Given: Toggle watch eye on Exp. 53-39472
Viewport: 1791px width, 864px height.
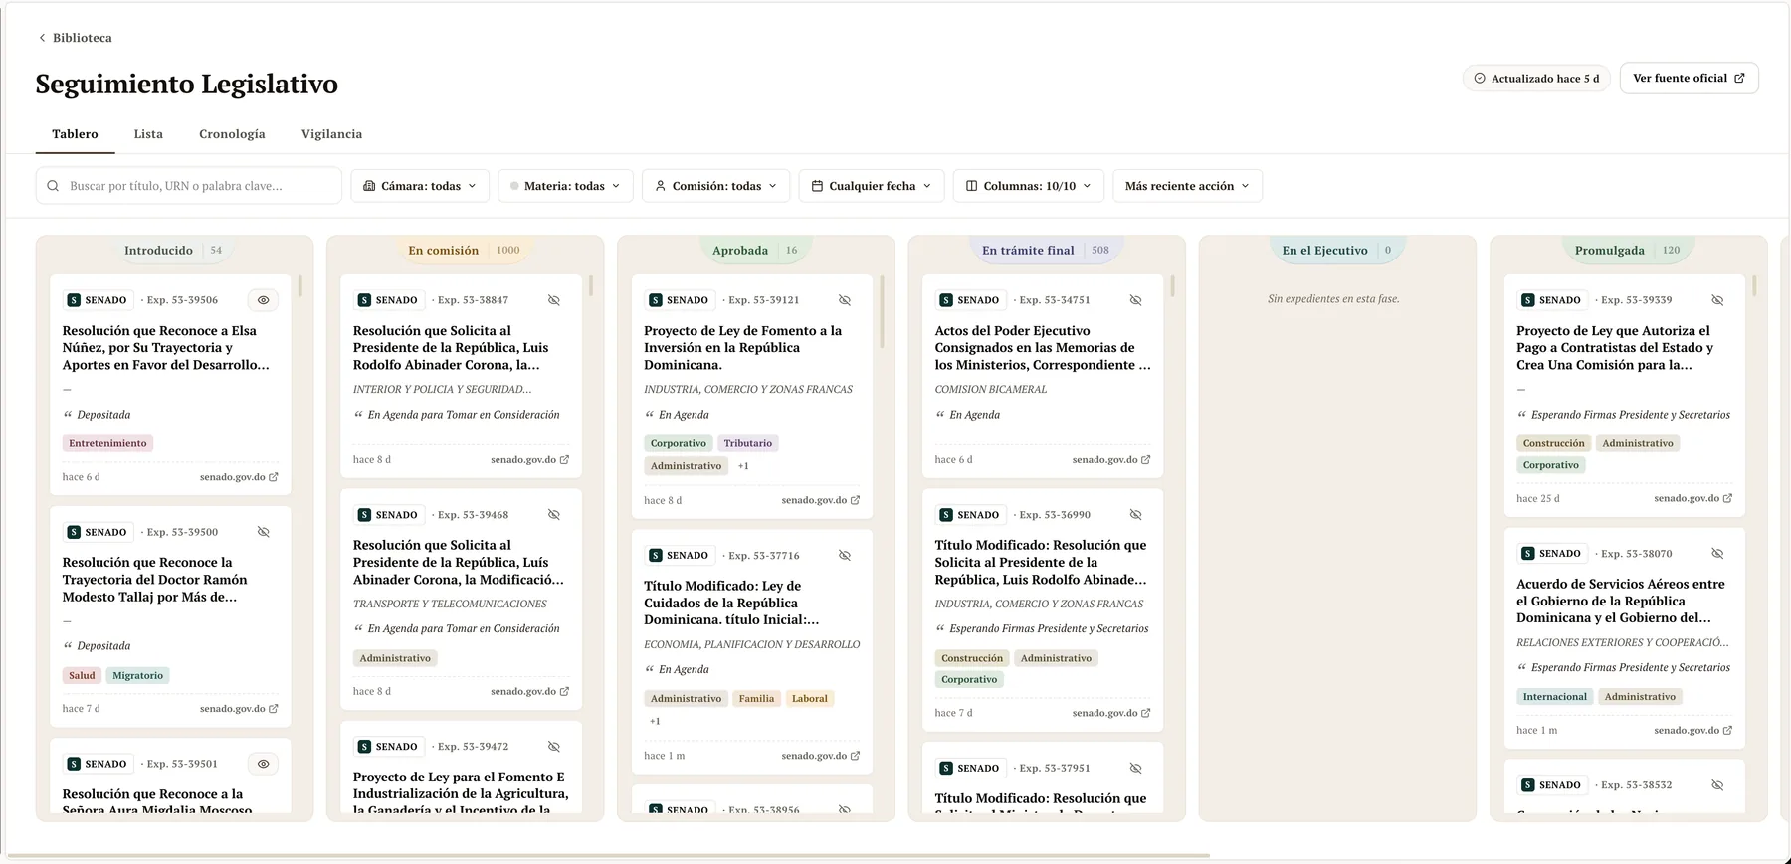Looking at the screenshot, I should pyautogui.click(x=554, y=747).
